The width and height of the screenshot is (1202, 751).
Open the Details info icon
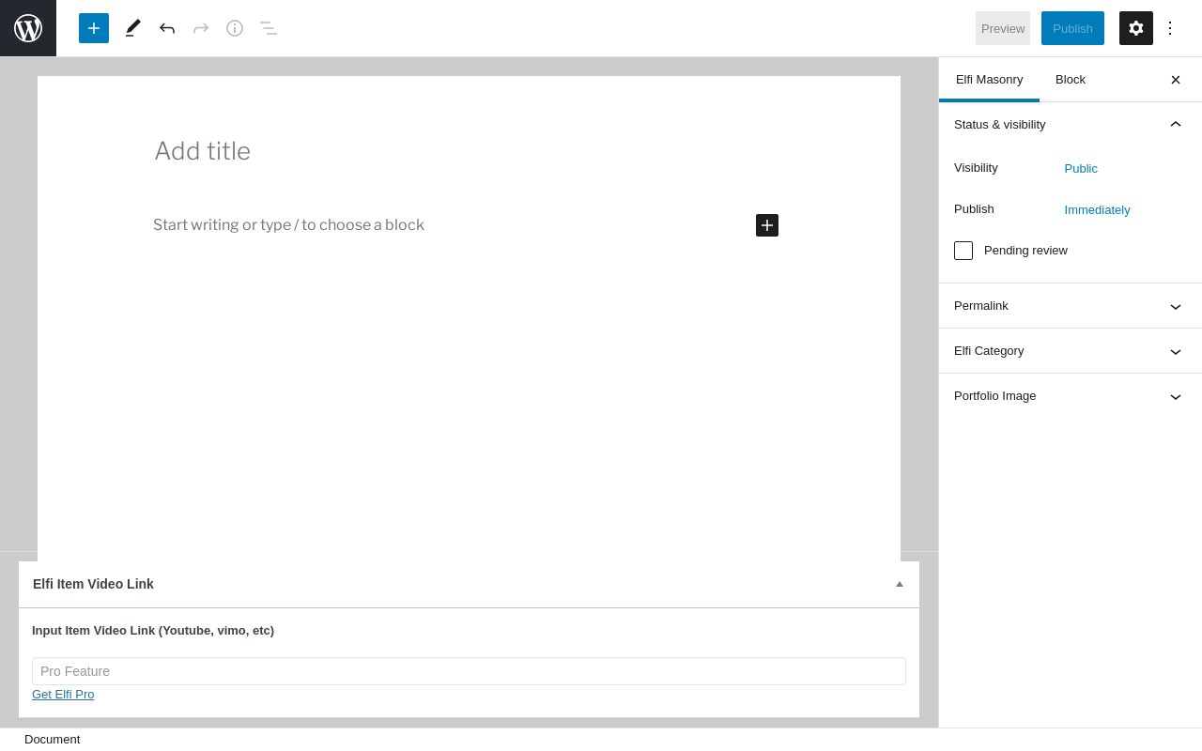tap(235, 28)
